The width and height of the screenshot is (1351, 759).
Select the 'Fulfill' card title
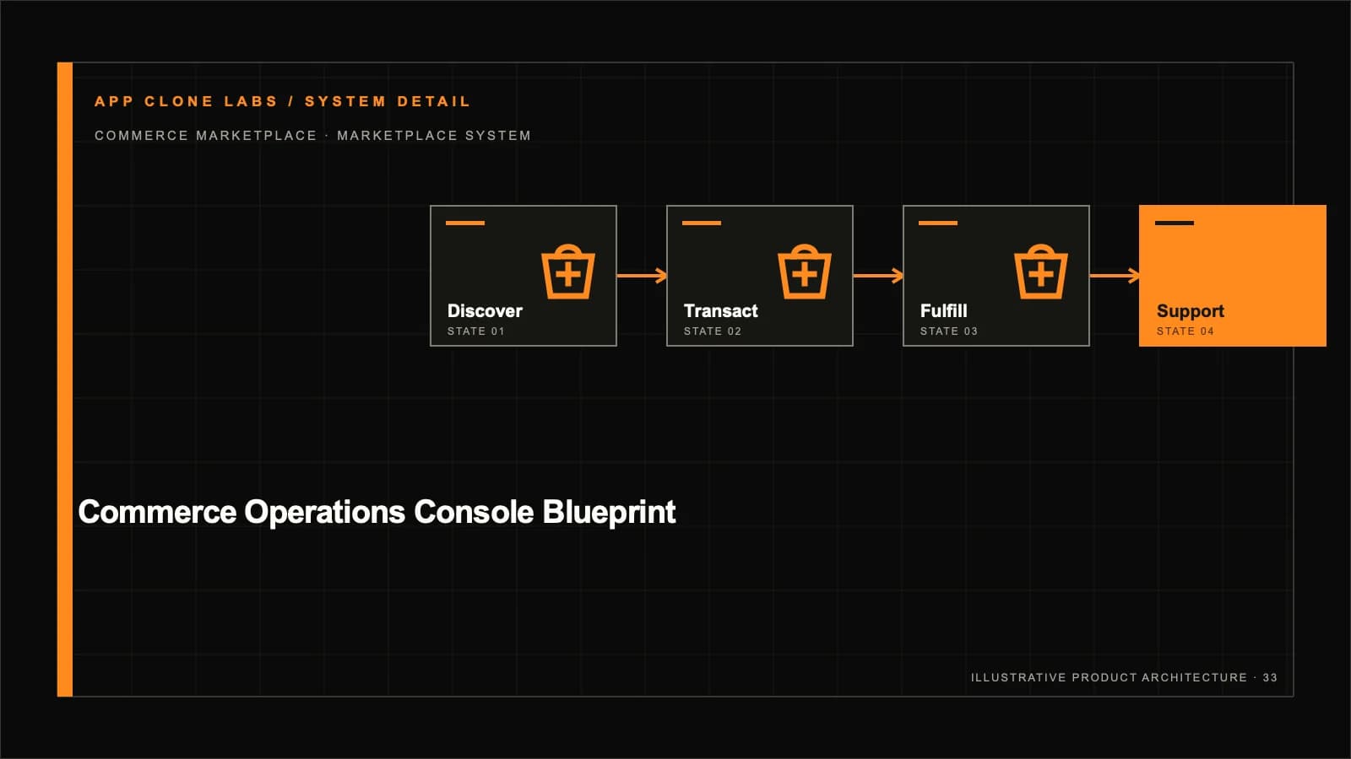tap(943, 311)
